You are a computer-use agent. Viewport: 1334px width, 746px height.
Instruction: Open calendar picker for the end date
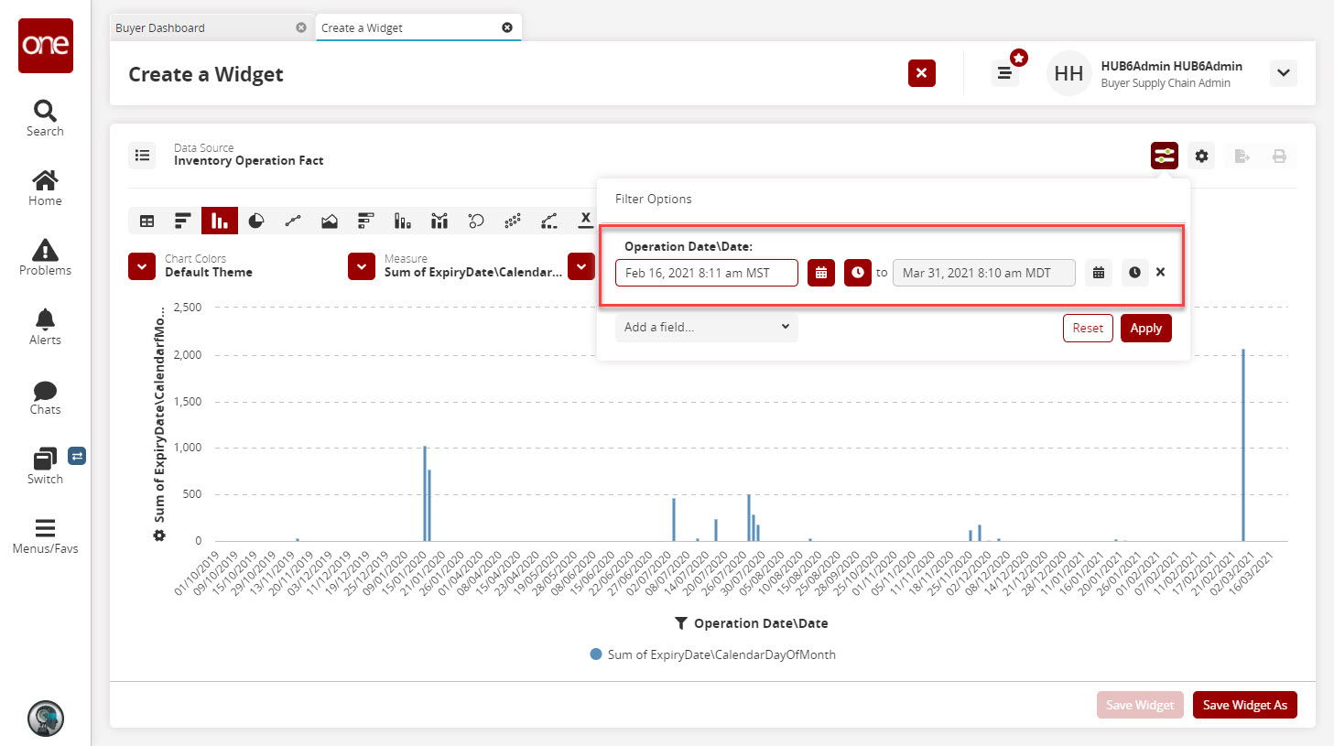(1099, 273)
